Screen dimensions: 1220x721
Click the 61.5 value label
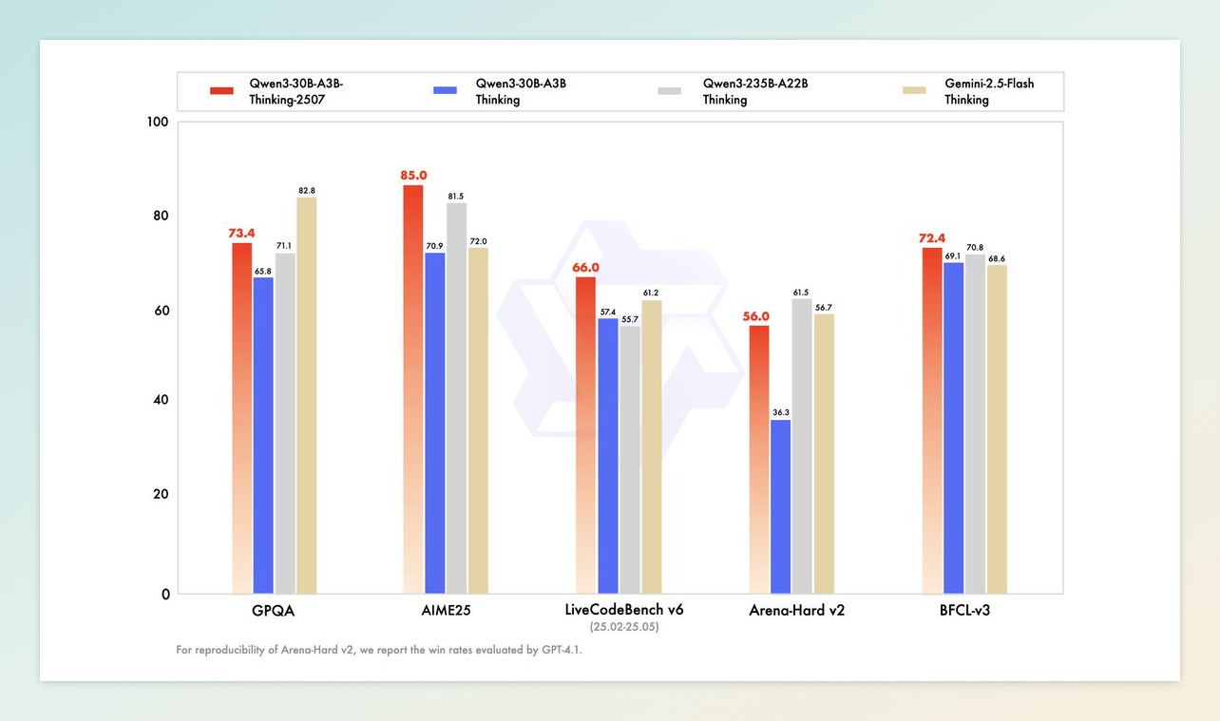click(801, 292)
